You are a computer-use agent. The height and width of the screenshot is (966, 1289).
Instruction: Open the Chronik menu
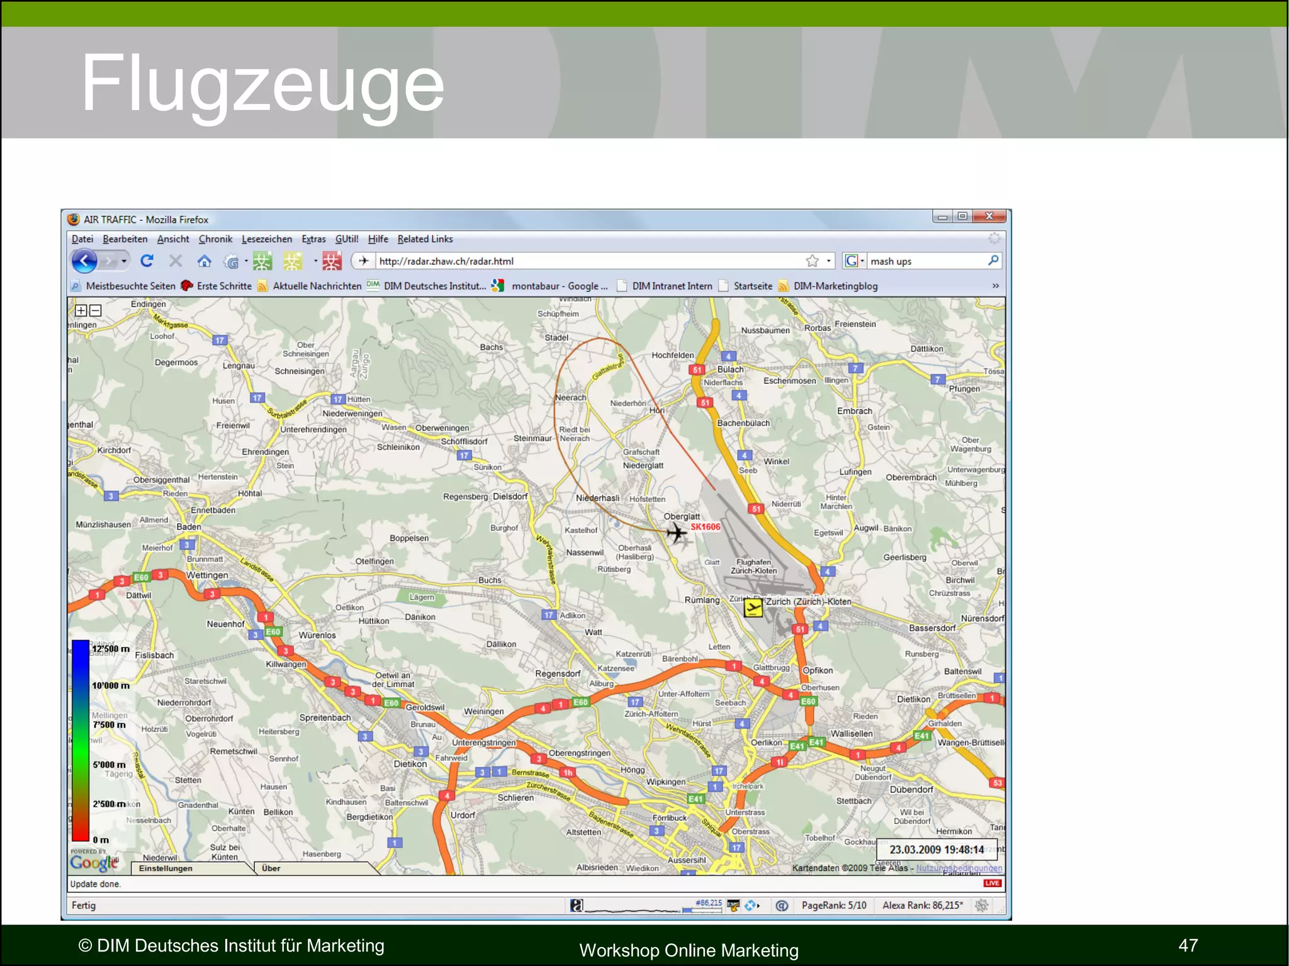(215, 239)
